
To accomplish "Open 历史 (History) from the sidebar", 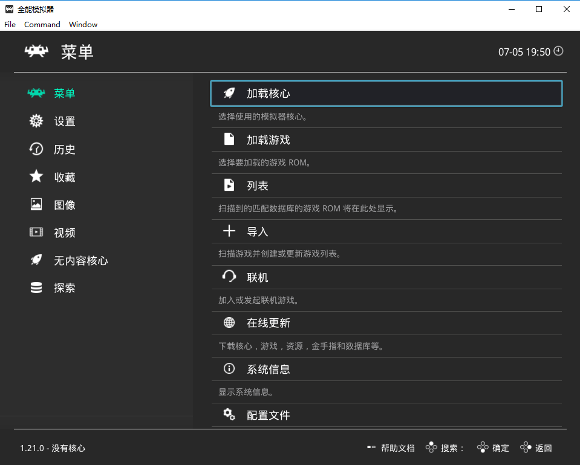I will click(x=37, y=149).
